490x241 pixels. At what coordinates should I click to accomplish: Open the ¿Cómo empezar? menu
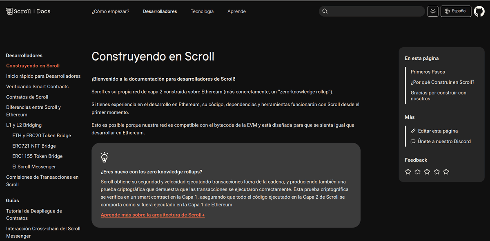click(x=110, y=11)
